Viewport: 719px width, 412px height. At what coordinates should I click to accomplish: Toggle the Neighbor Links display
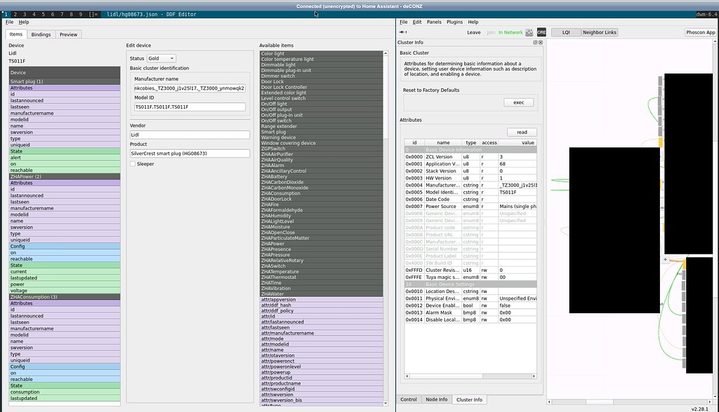[600, 32]
